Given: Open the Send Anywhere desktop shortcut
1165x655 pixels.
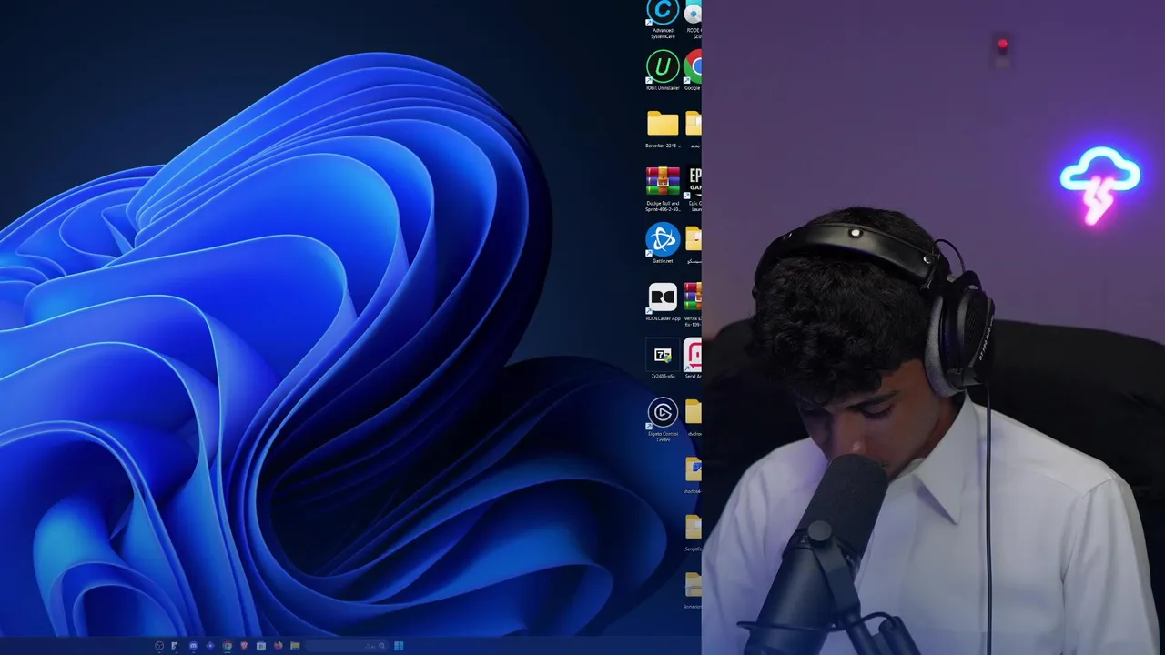Looking at the screenshot, I should pyautogui.click(x=694, y=359).
